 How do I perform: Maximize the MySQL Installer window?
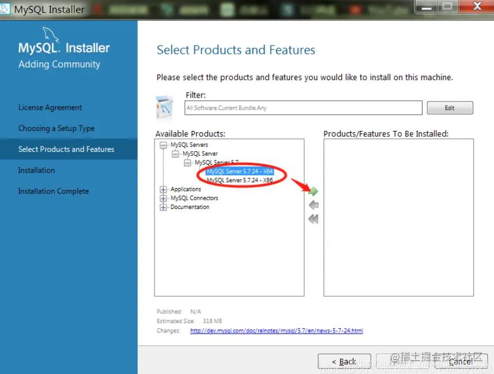tap(447, 6)
